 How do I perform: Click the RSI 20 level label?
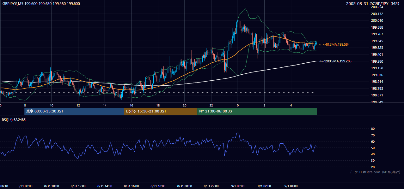point(373,167)
